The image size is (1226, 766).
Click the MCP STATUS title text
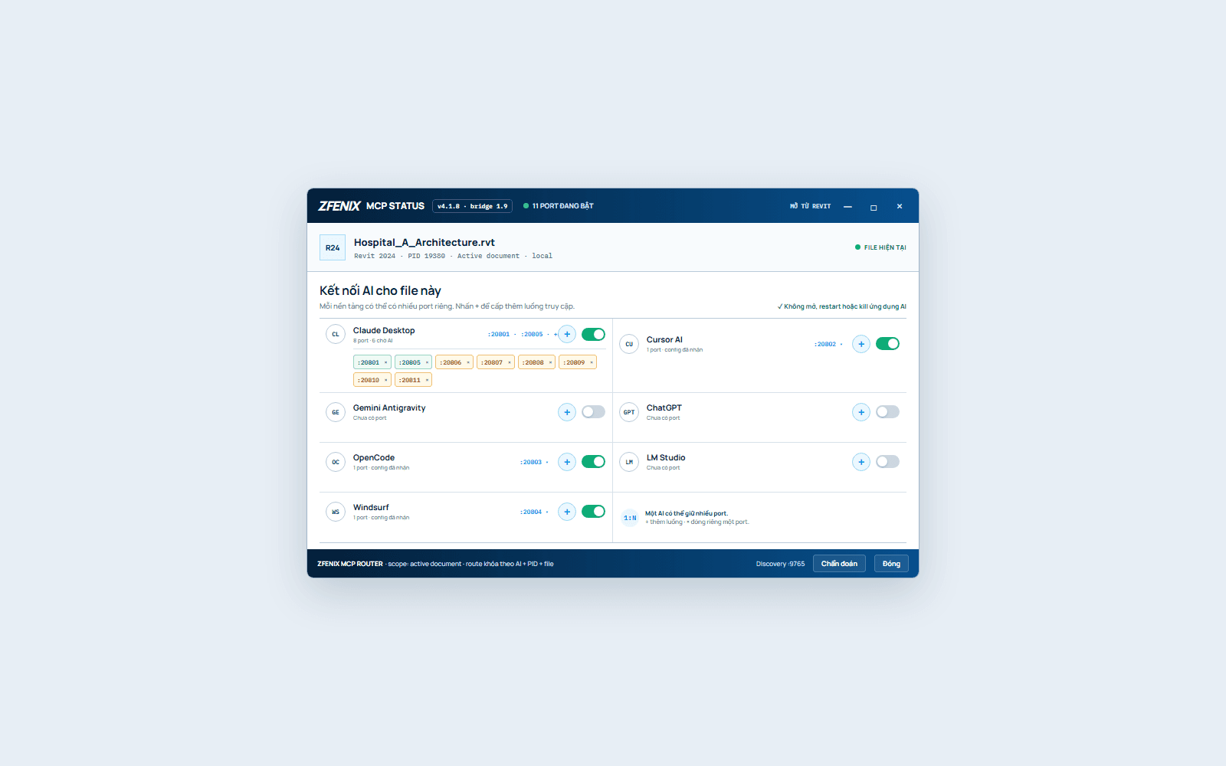coord(395,206)
